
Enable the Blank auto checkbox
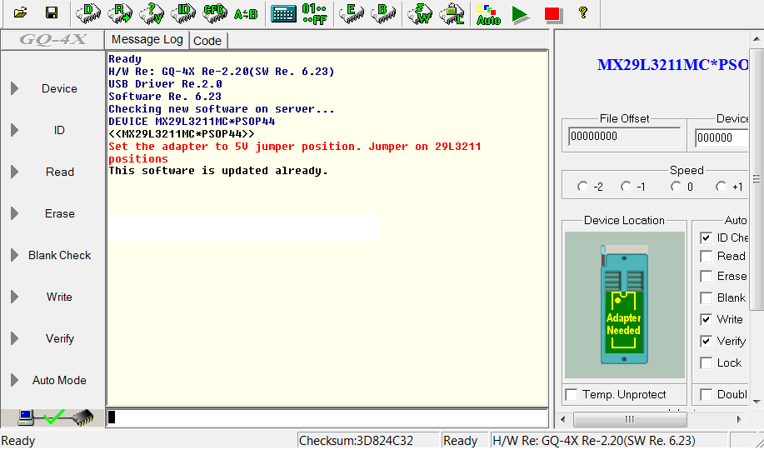pos(706,297)
